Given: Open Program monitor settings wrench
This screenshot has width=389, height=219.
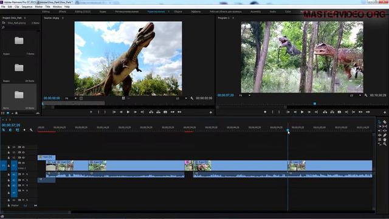Looking at the screenshot, I should 366,95.
